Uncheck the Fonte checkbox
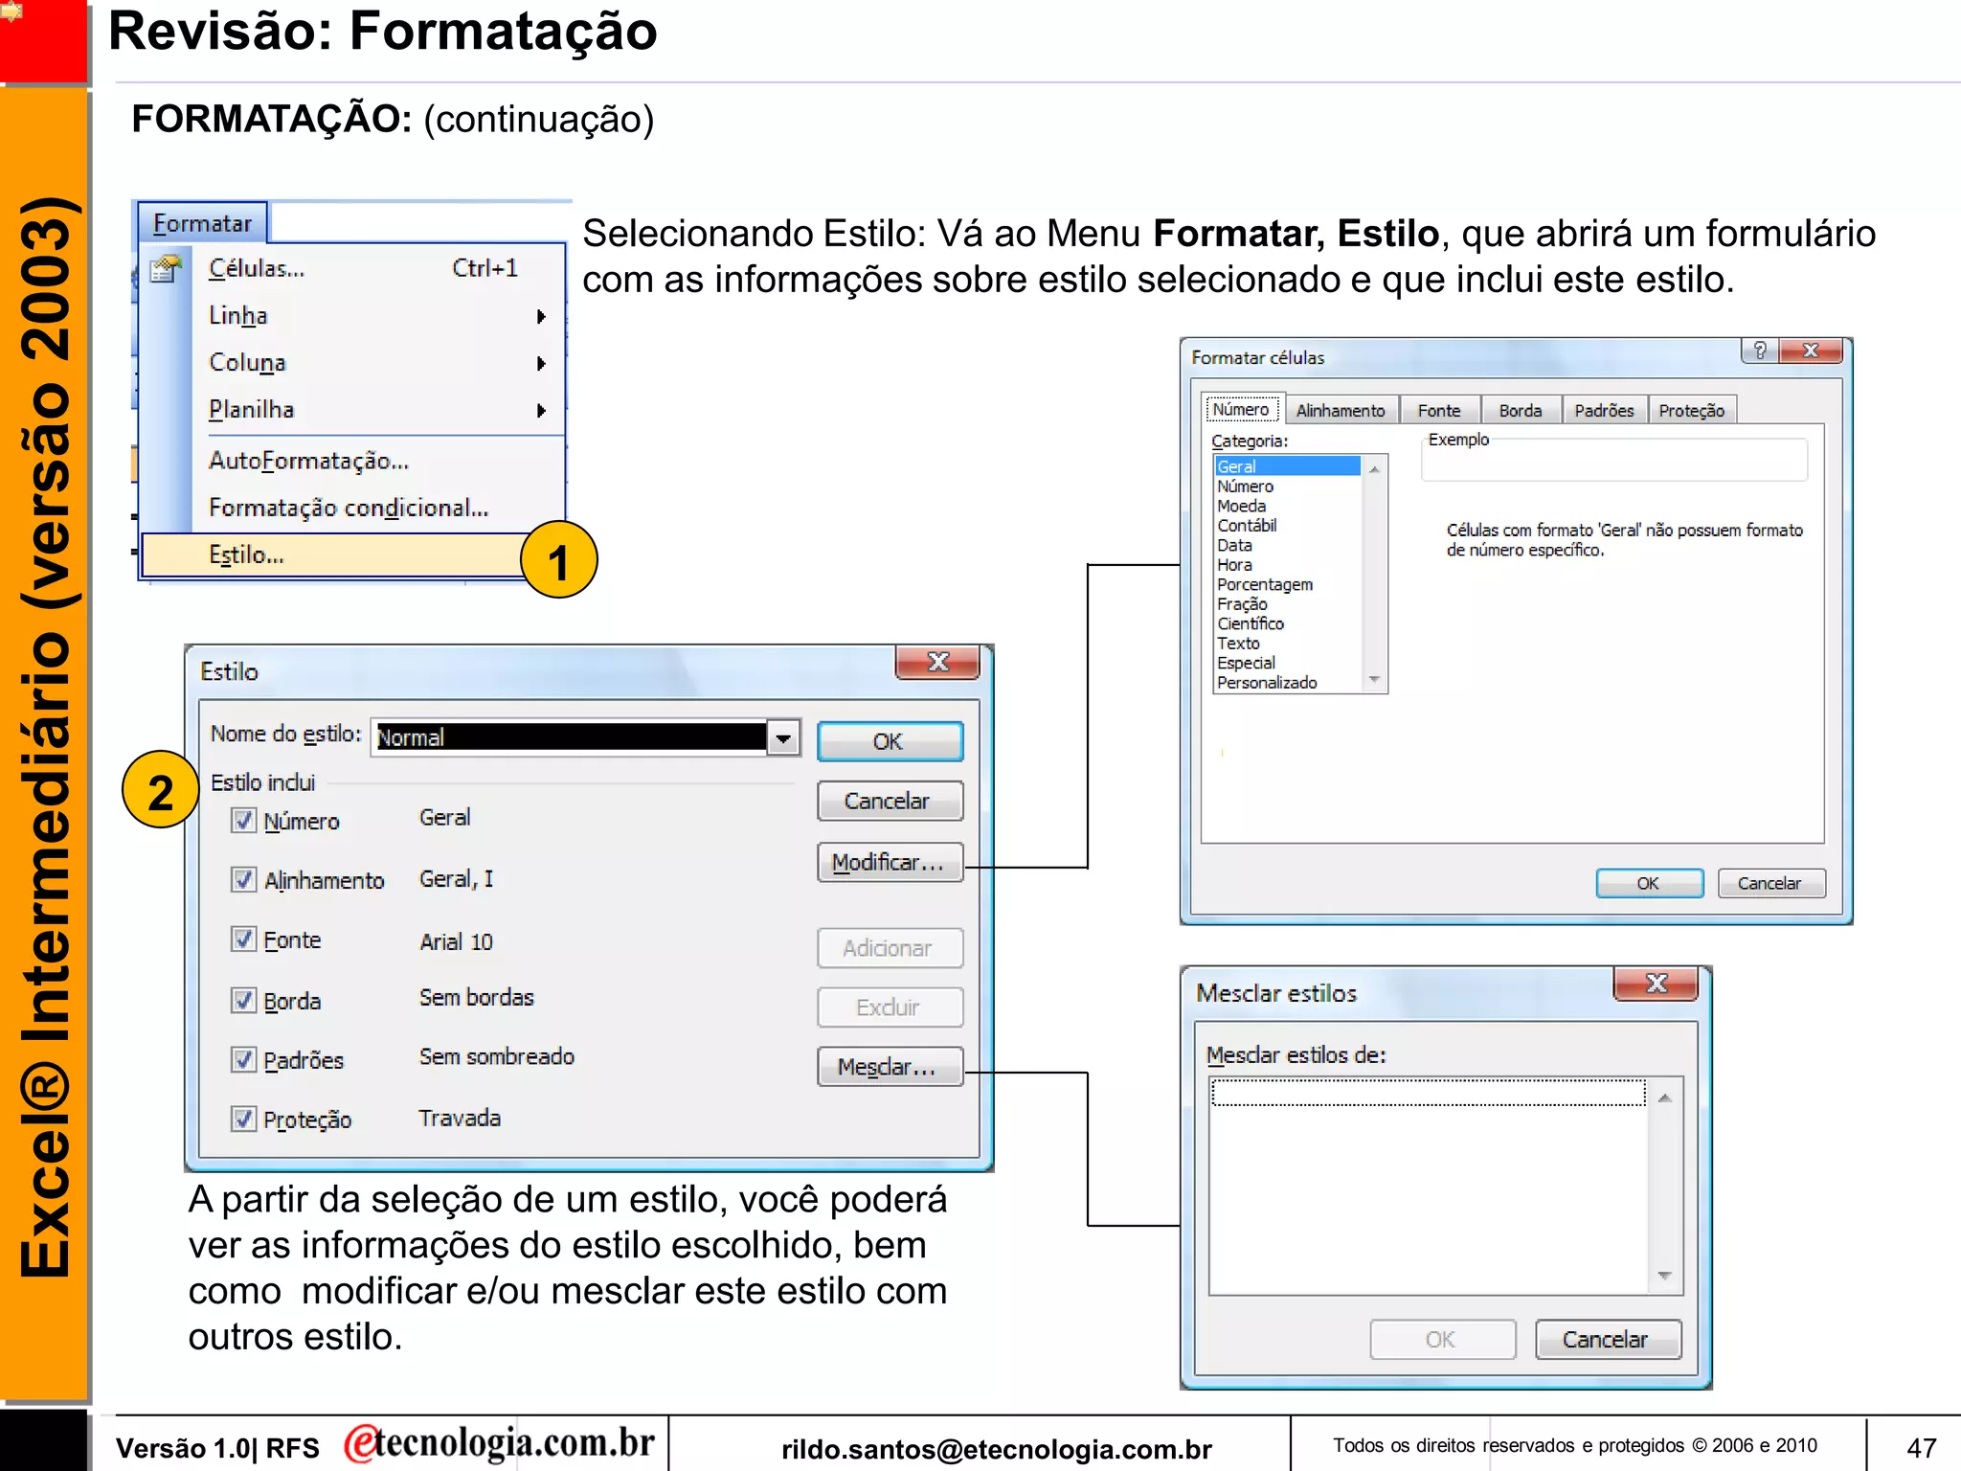This screenshot has width=1961, height=1471. click(x=243, y=939)
